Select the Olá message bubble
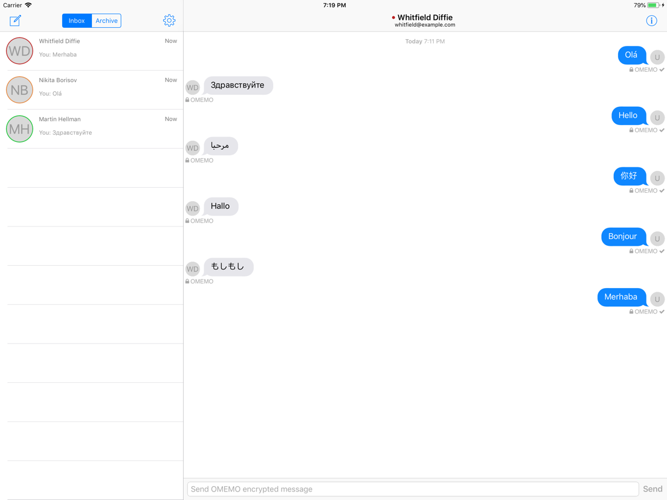Viewport: 667px width, 500px height. point(632,56)
